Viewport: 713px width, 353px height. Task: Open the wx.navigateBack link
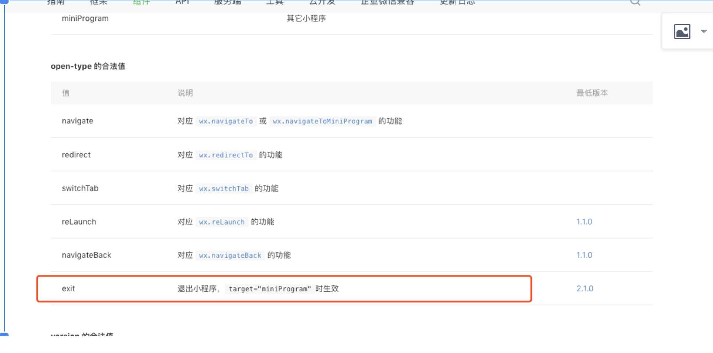(x=230, y=255)
